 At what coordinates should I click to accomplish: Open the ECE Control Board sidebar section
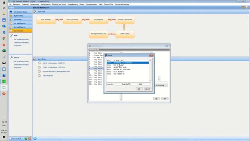20,12
